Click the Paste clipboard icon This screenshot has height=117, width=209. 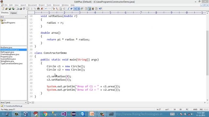pos(39,9)
